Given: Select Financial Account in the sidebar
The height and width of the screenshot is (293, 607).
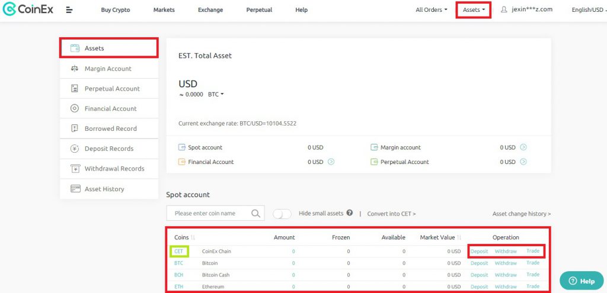Looking at the screenshot, I should [109, 109].
